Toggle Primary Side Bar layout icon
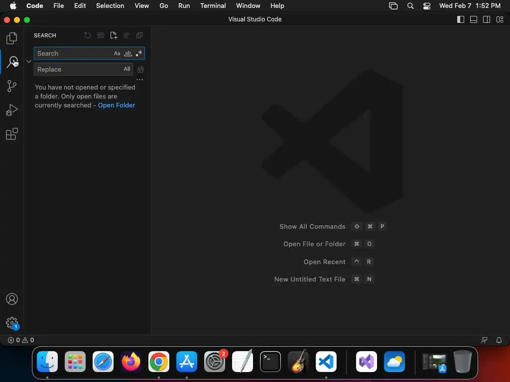This screenshot has width=510, height=382. (x=461, y=19)
